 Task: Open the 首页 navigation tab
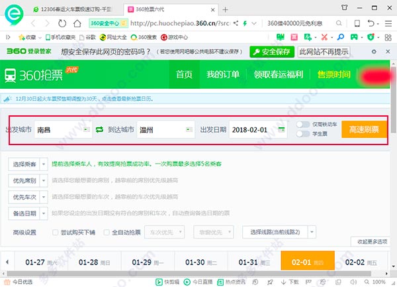(184, 74)
